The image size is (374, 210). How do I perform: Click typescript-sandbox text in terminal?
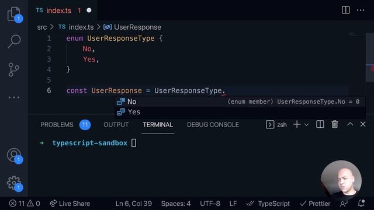point(89,143)
